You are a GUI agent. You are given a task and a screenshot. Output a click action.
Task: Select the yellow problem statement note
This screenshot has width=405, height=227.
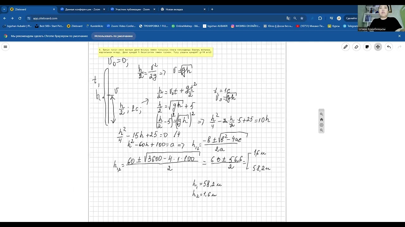(x=155, y=52)
